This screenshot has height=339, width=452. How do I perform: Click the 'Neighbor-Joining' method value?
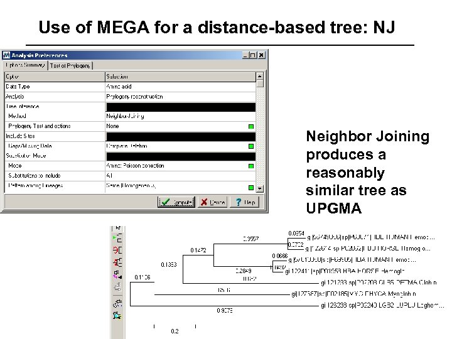(x=125, y=116)
